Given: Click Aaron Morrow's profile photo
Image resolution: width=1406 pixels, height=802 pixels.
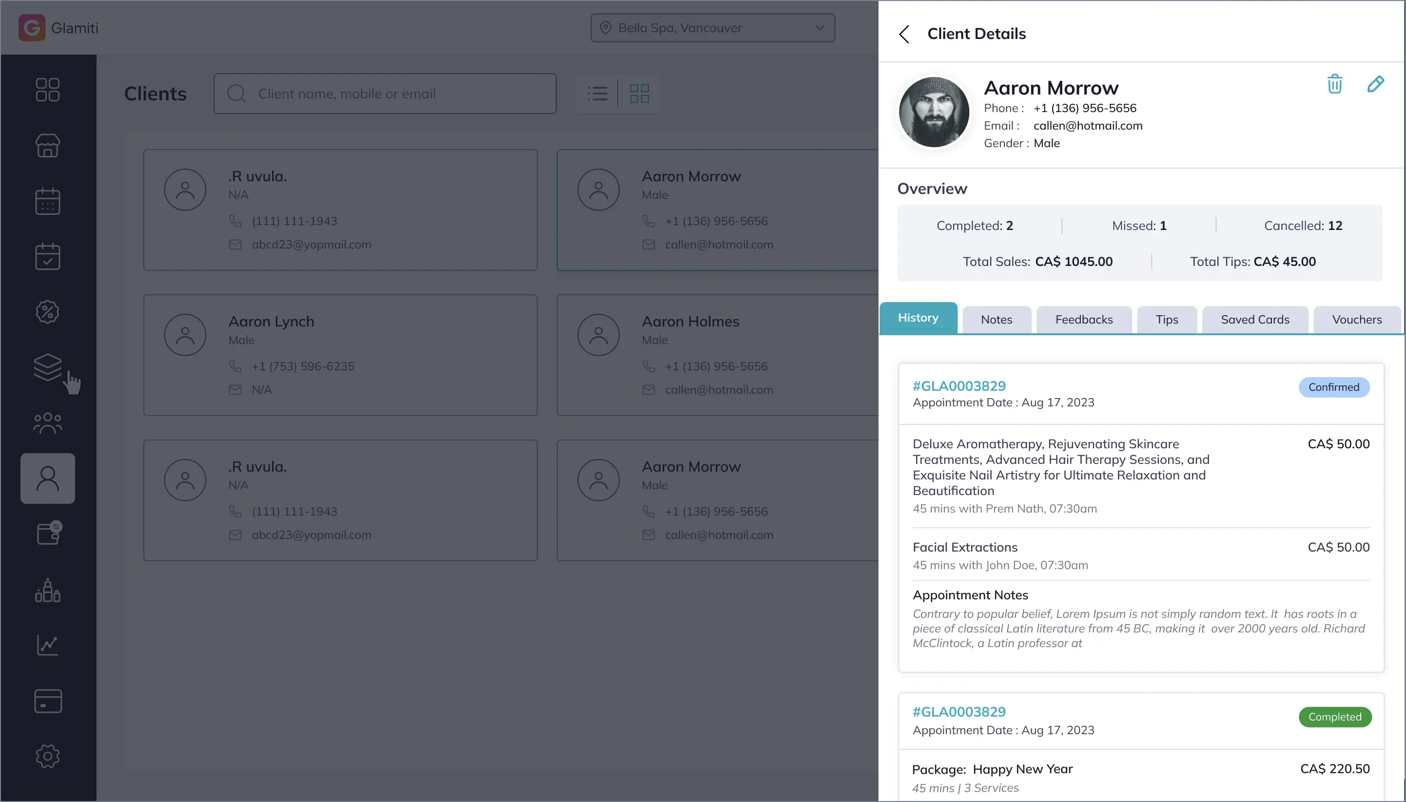Looking at the screenshot, I should (x=934, y=113).
